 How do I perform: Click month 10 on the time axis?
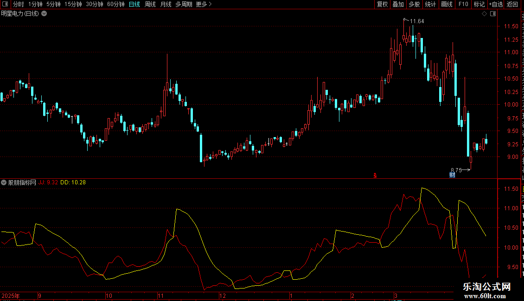click(109, 295)
